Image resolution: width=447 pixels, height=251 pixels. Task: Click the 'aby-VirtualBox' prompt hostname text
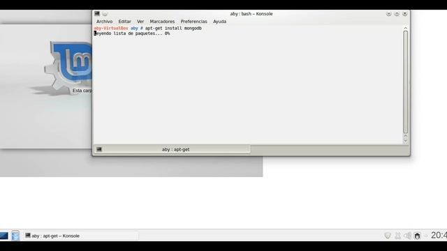[111, 28]
